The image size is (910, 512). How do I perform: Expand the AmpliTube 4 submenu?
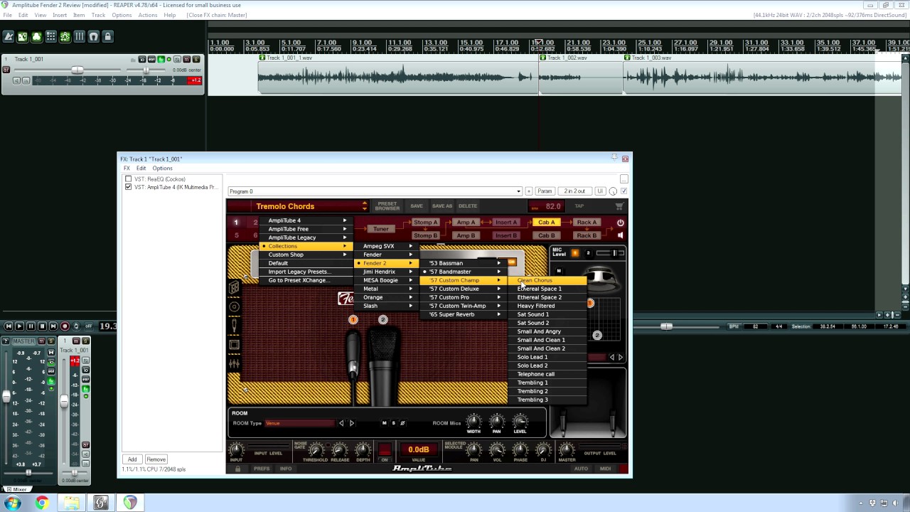[x=306, y=220]
